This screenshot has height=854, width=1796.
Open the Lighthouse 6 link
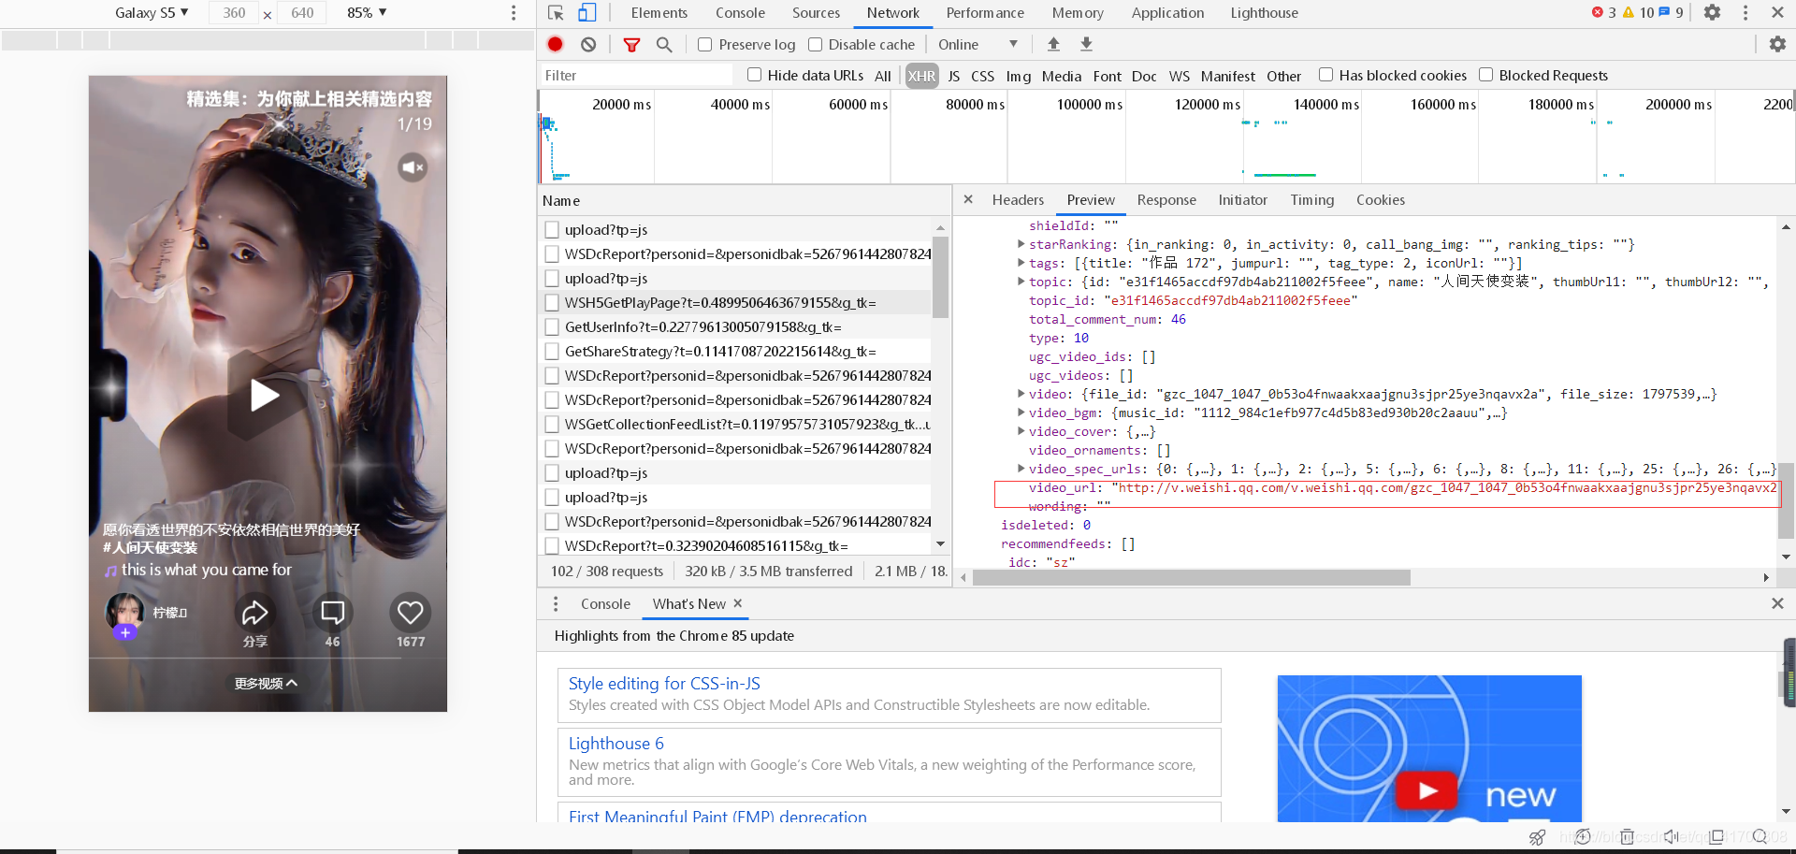(x=616, y=744)
